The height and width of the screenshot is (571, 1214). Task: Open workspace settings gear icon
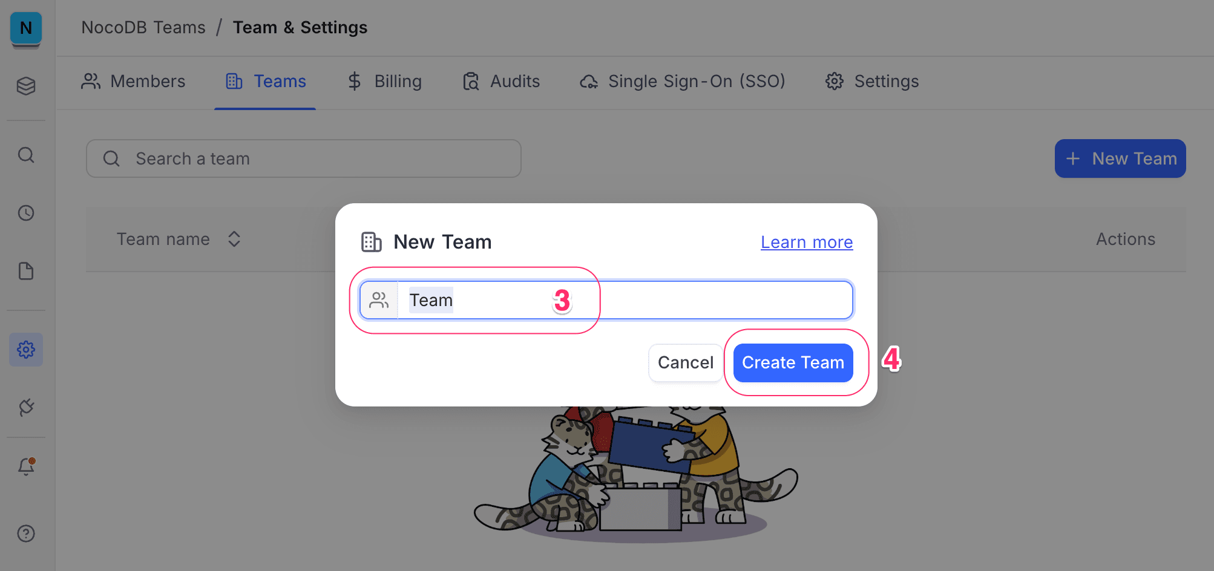pos(26,349)
